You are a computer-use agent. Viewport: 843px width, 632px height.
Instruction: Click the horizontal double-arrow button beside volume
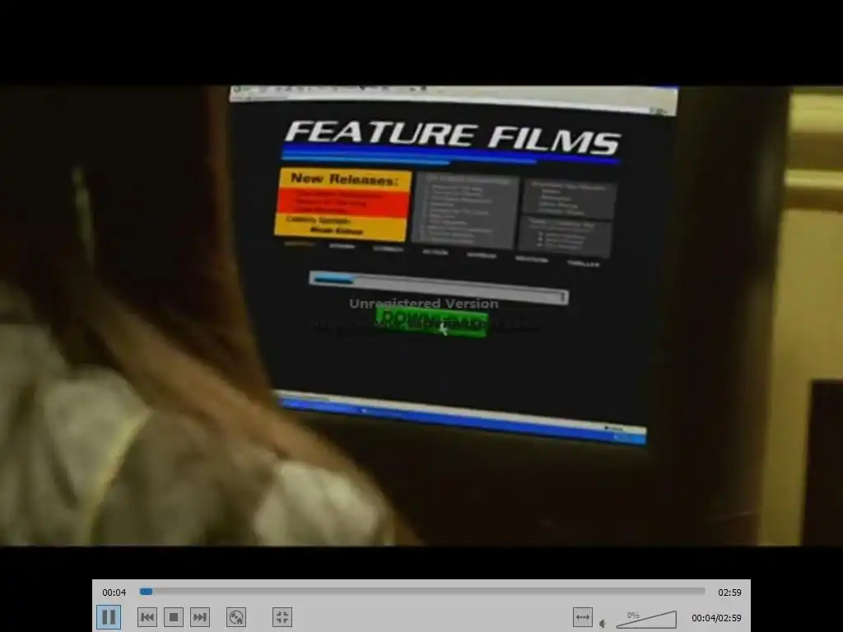[x=583, y=617]
